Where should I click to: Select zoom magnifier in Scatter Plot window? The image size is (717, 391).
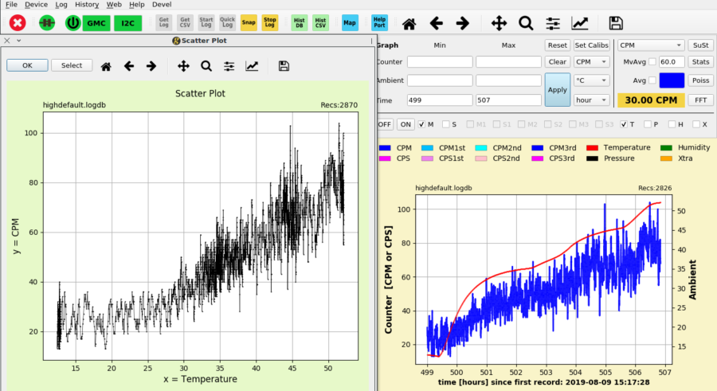click(206, 66)
